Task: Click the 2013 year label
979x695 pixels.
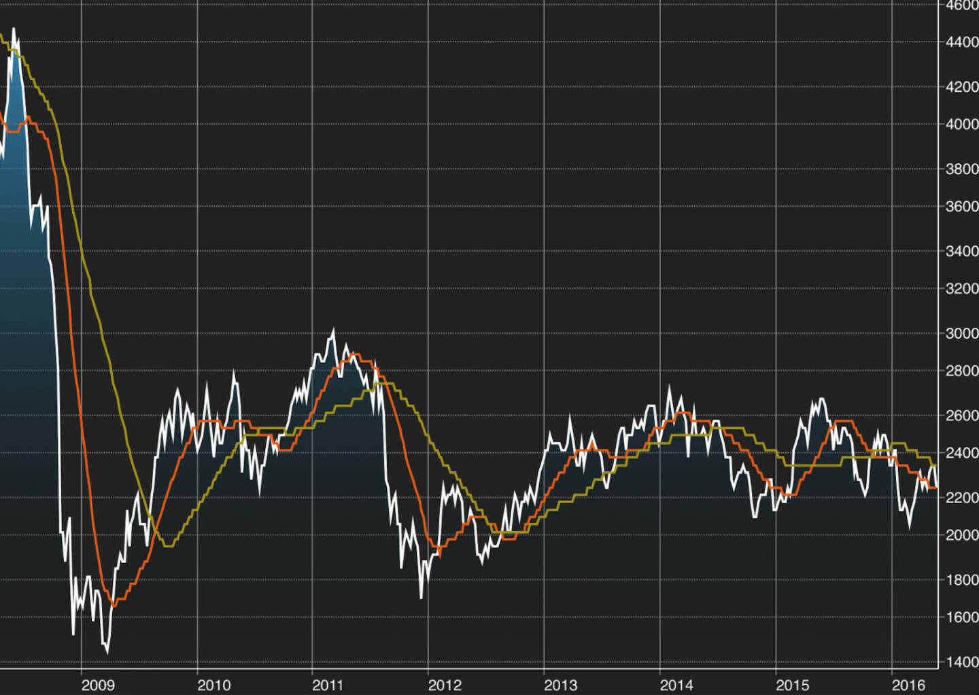Action: [x=560, y=685]
